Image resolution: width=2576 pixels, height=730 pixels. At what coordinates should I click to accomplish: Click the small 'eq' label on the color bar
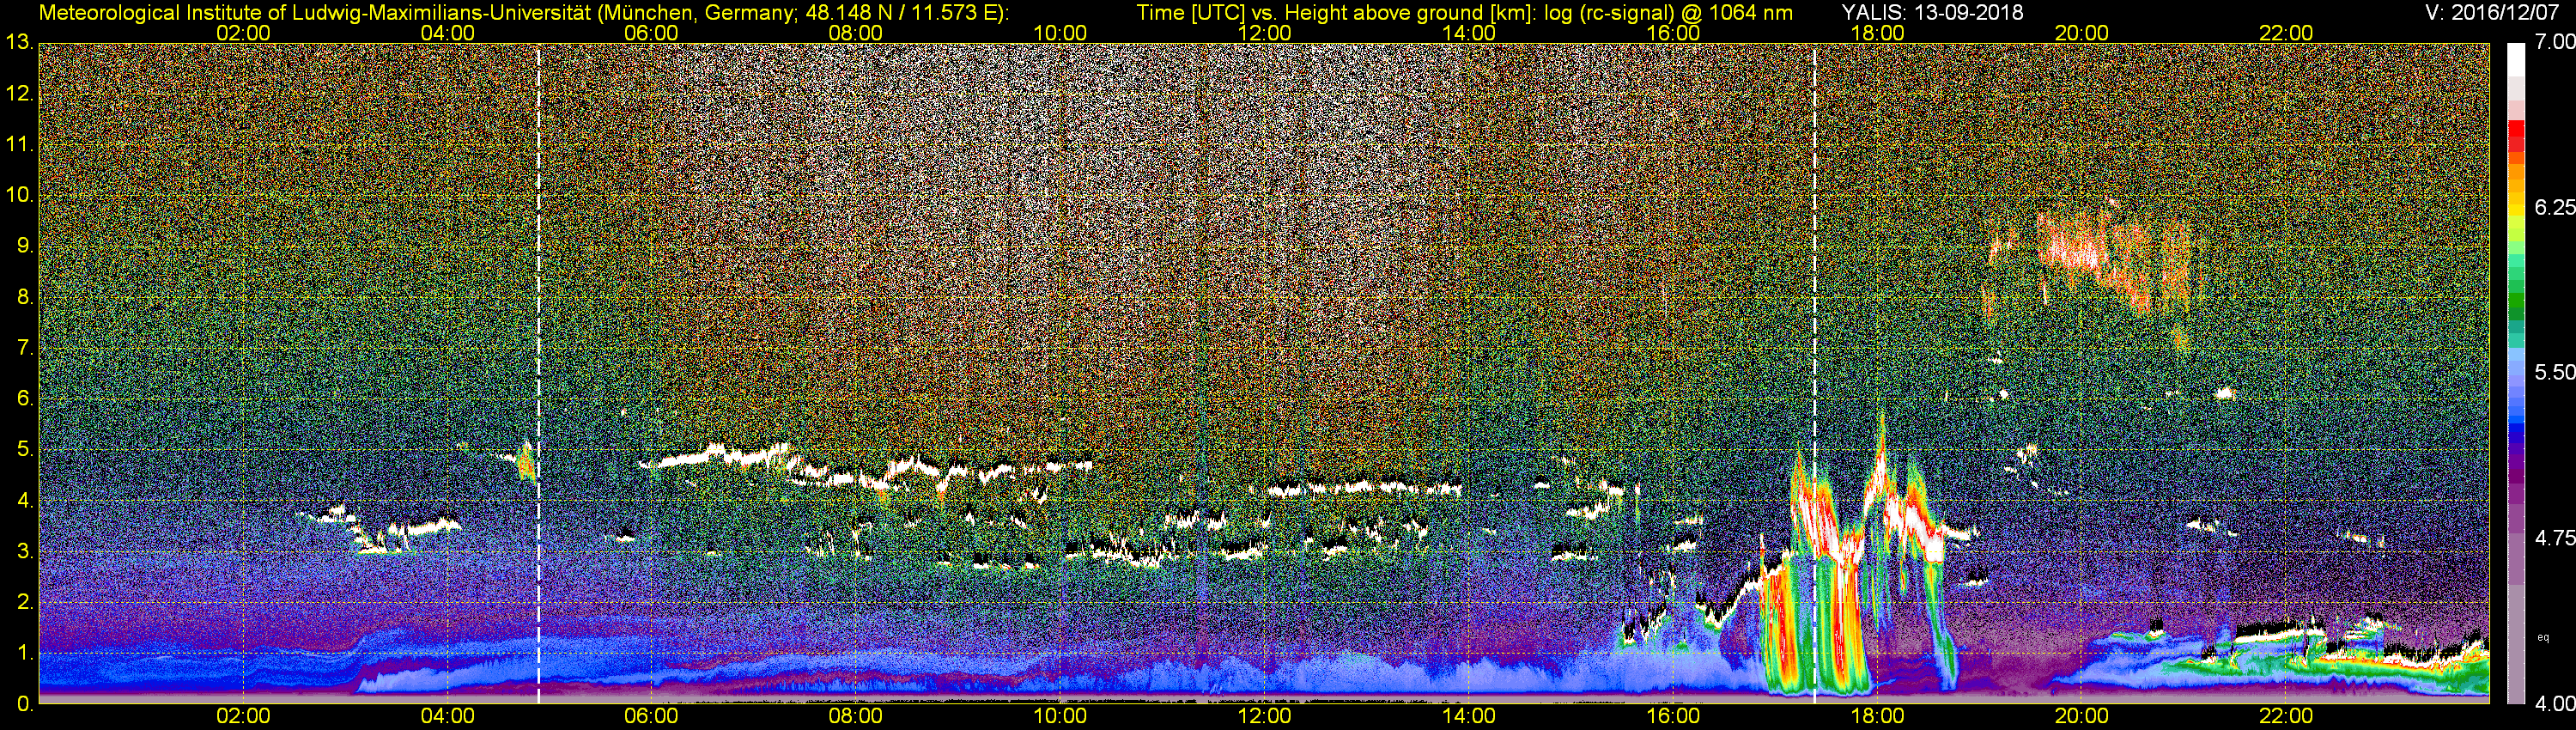coord(2543,636)
